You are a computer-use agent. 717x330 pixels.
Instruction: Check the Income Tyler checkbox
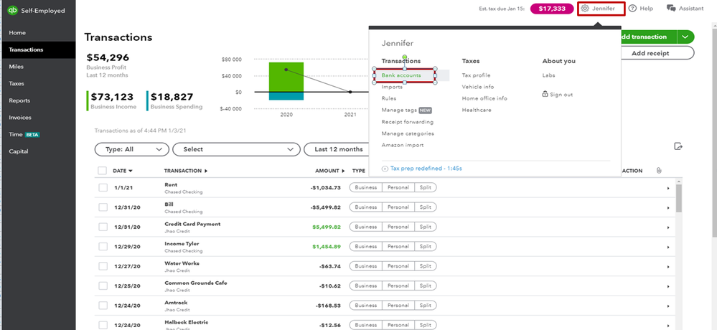[x=103, y=247]
